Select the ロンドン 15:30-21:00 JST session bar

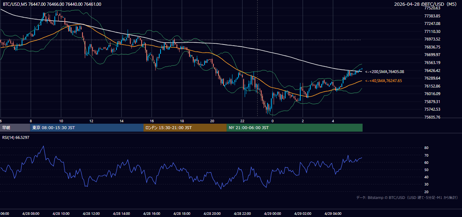pyautogui.click(x=185, y=128)
